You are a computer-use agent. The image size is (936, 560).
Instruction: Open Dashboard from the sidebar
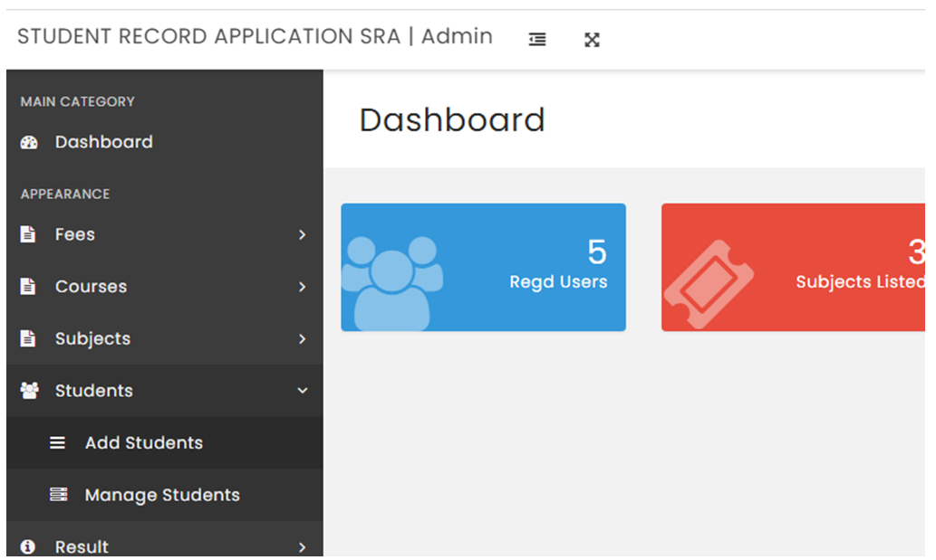point(165,142)
